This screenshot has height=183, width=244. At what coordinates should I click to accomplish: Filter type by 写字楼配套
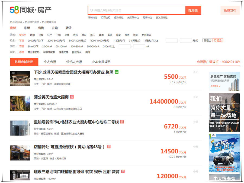49,52
